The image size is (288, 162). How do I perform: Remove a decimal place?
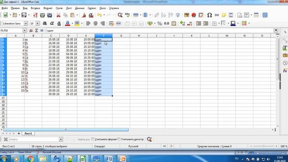coord(189,23)
